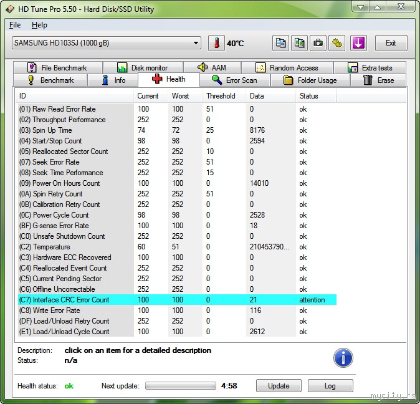Click the Status column header
Screen dimensions: 420x404
pyautogui.click(x=316, y=96)
